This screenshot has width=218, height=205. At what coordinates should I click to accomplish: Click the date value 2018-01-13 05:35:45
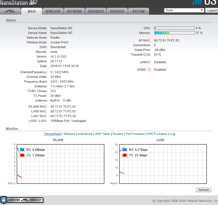64,66
